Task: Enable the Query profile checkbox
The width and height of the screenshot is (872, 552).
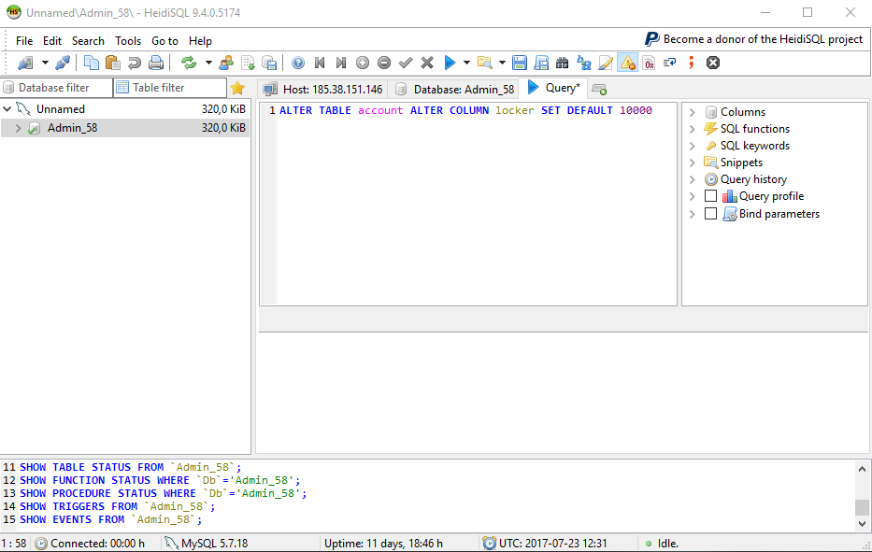Action: point(710,196)
